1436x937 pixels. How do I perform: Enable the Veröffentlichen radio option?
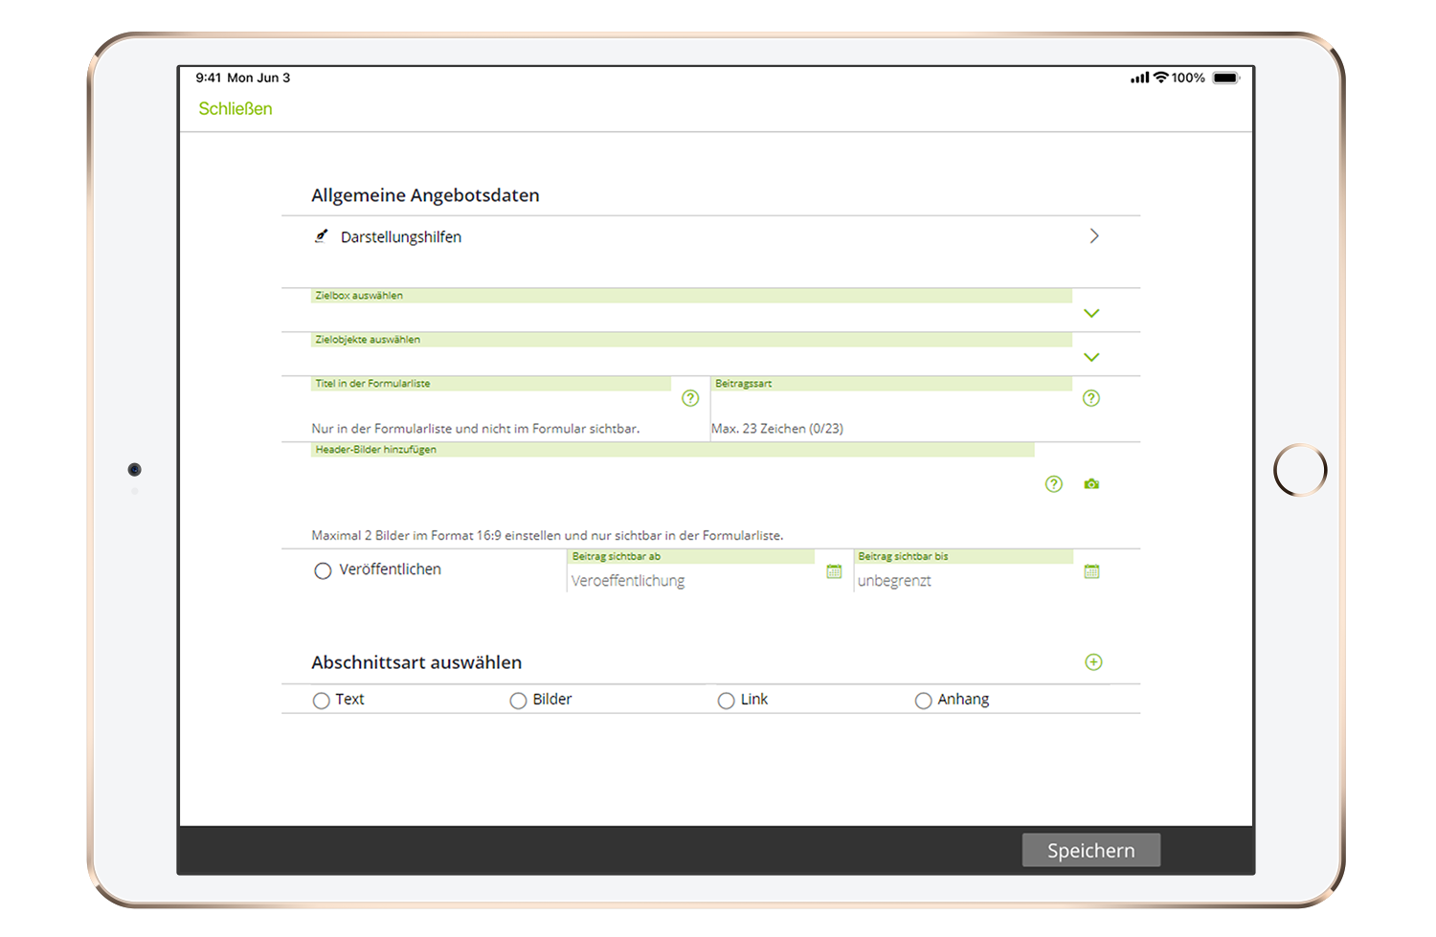324,571
